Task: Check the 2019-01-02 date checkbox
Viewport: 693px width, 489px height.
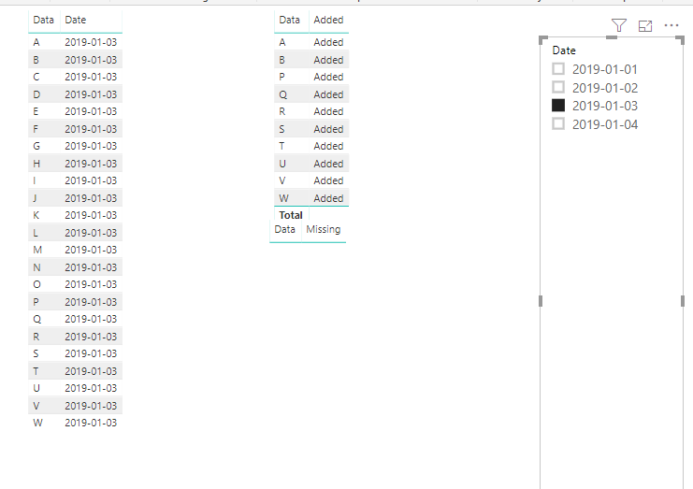Action: (558, 87)
